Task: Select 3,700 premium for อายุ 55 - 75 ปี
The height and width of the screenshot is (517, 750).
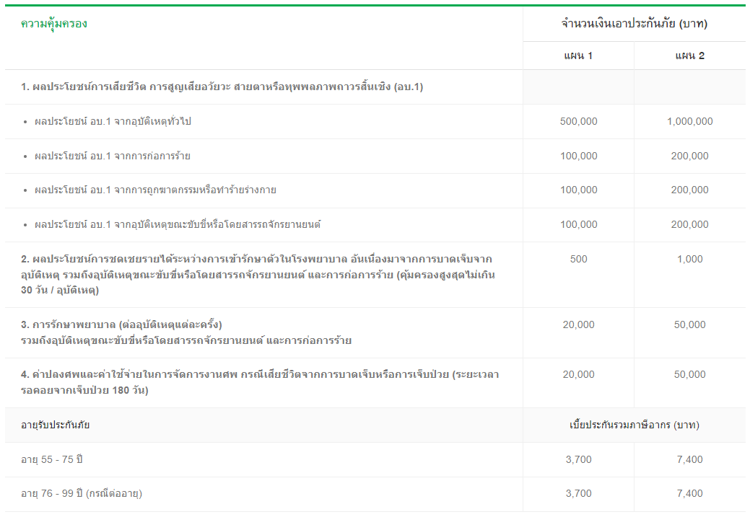Action: click(578, 459)
